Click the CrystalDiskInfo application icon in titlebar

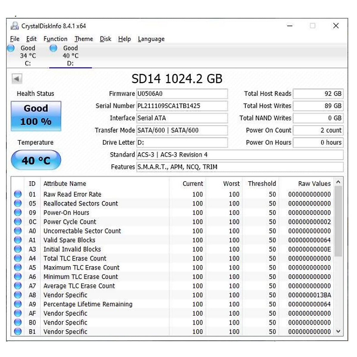click(x=14, y=26)
